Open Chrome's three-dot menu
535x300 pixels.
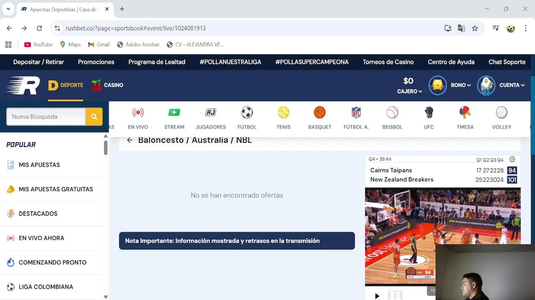(525, 28)
